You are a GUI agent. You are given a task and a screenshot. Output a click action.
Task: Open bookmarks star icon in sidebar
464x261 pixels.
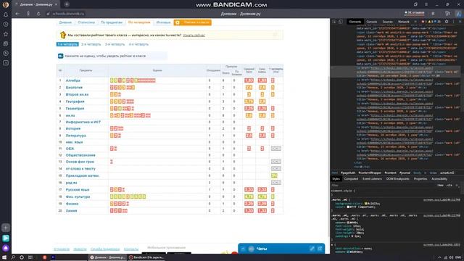coord(6,34)
